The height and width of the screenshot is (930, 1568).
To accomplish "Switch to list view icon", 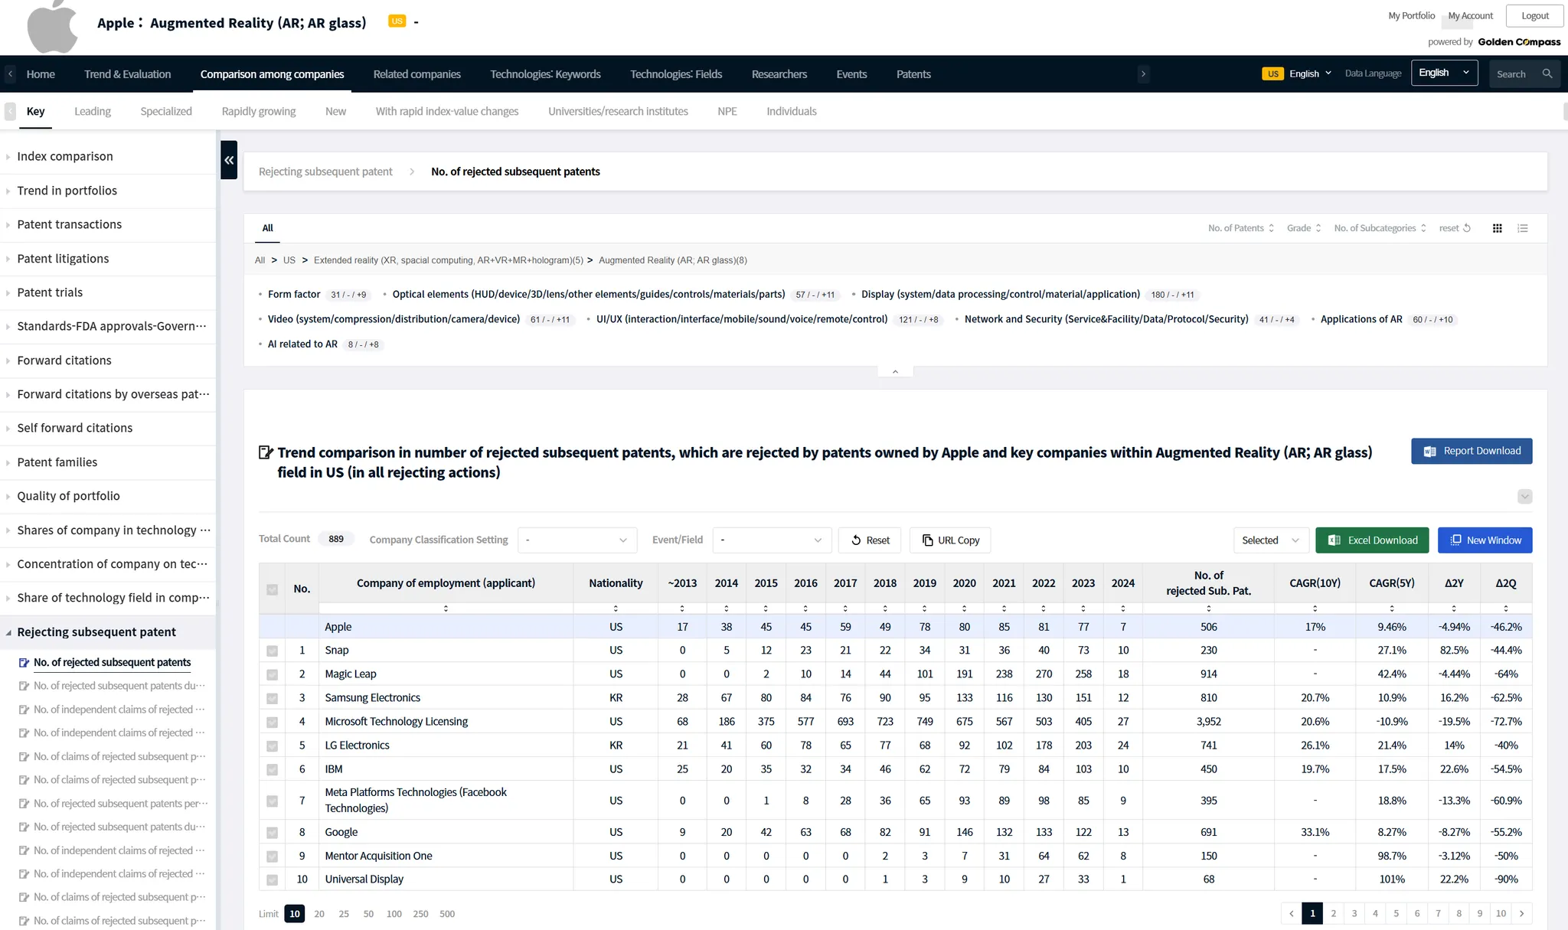I will tap(1523, 228).
